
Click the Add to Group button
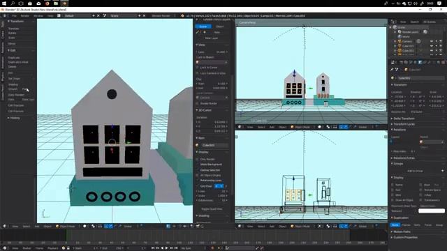pyautogui.click(x=415, y=171)
